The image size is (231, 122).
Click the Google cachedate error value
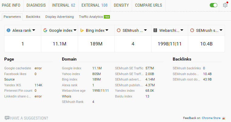pyautogui.click(x=38, y=68)
